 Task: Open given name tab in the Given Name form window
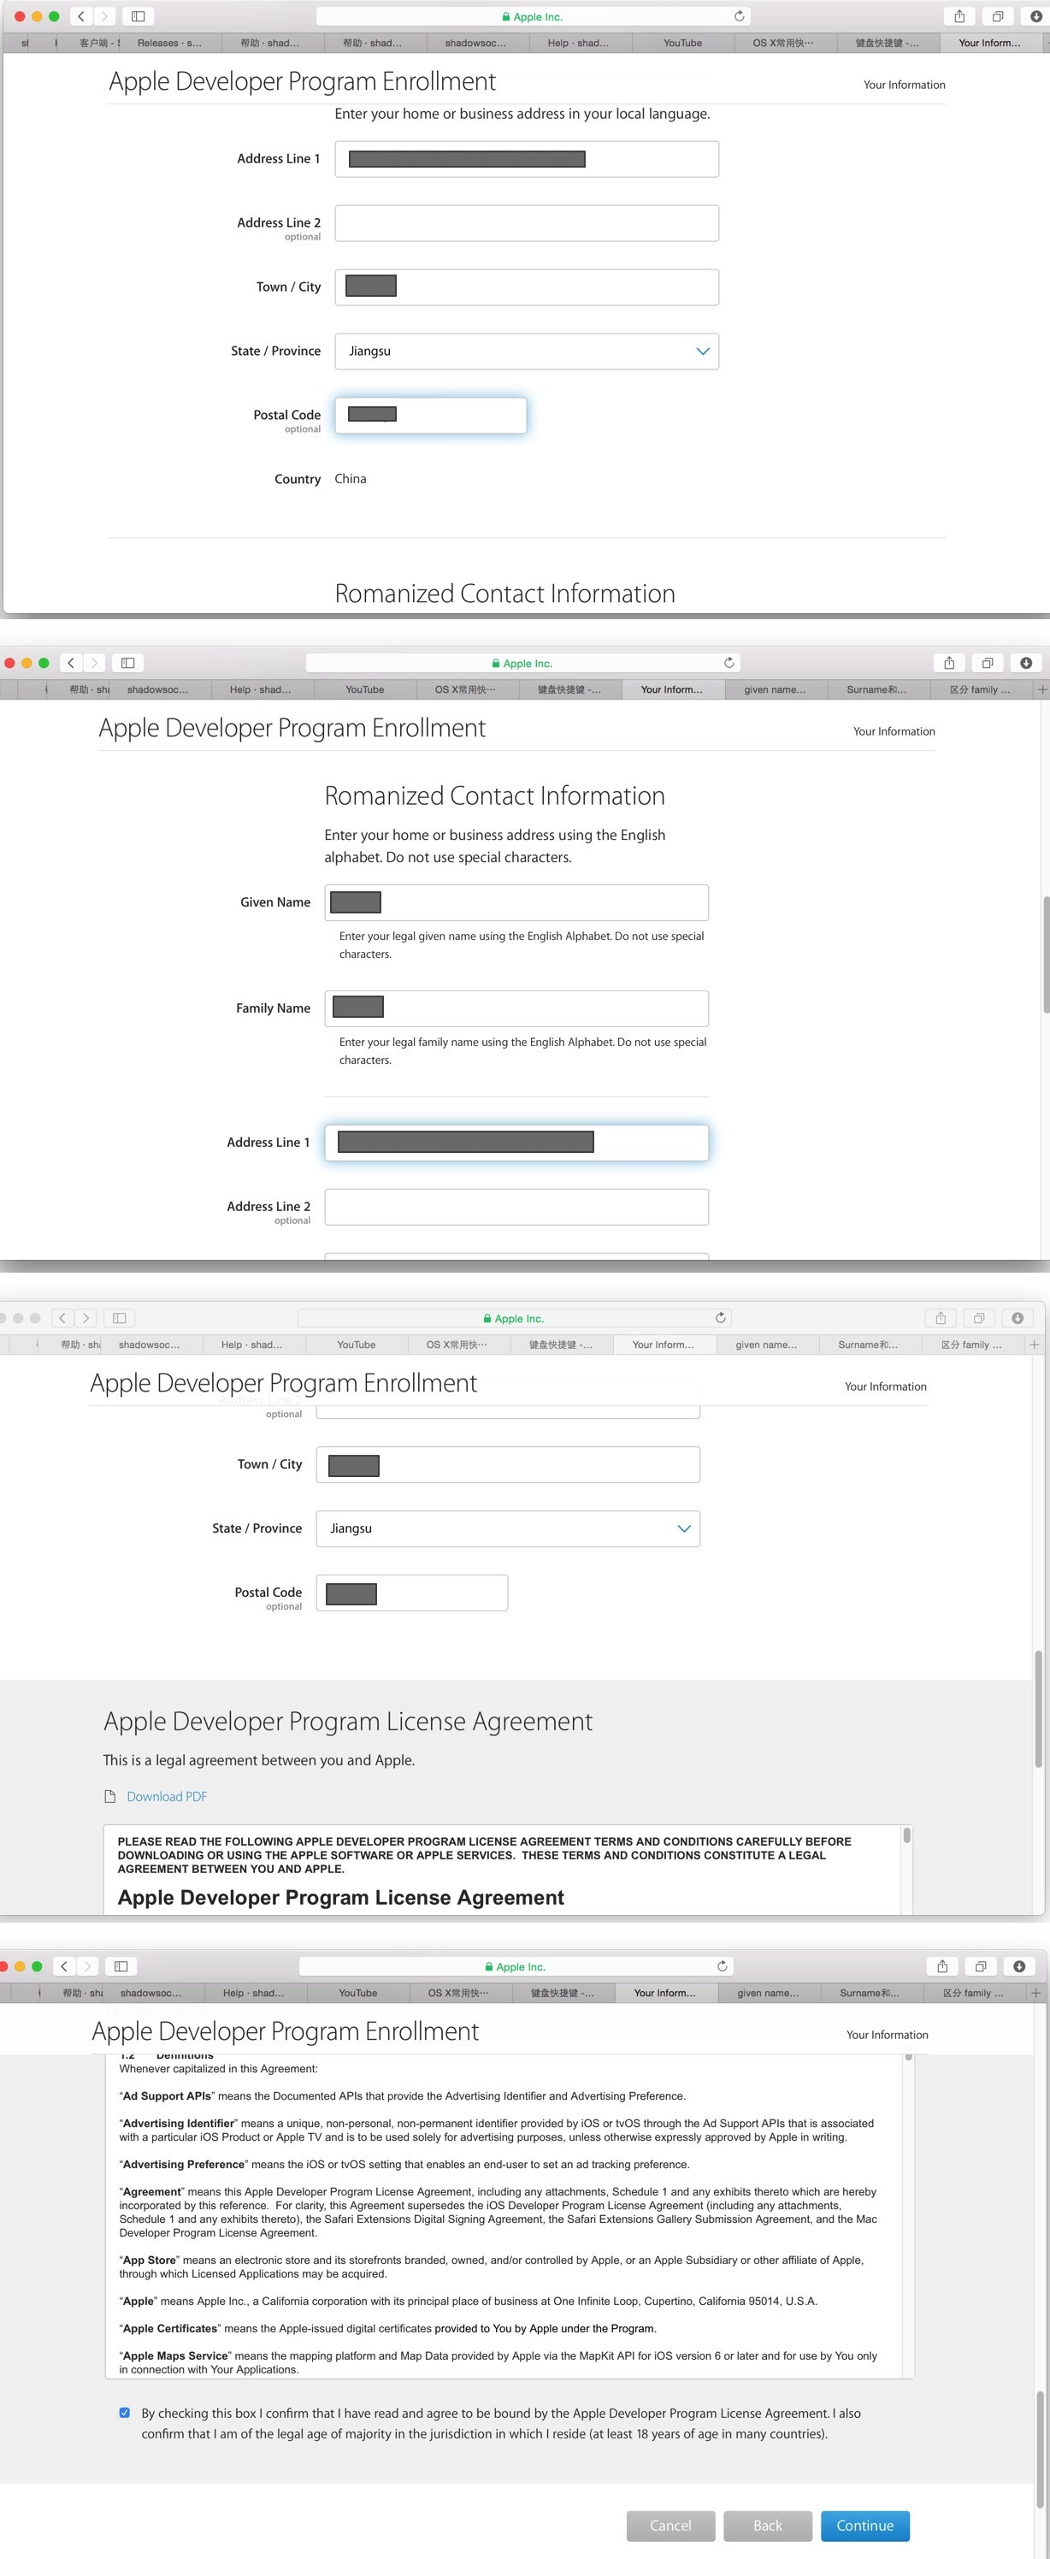pyautogui.click(x=775, y=689)
